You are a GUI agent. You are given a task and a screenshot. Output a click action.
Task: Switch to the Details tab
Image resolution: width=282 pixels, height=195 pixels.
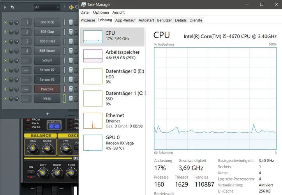pos(181,20)
